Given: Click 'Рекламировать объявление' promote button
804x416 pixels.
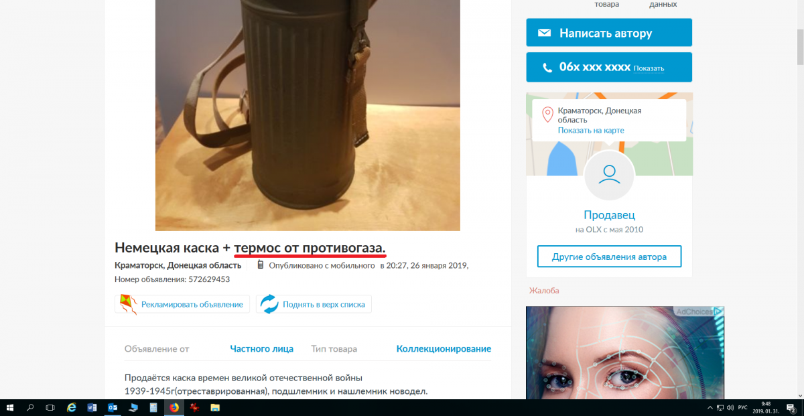Looking at the screenshot, I should [182, 304].
